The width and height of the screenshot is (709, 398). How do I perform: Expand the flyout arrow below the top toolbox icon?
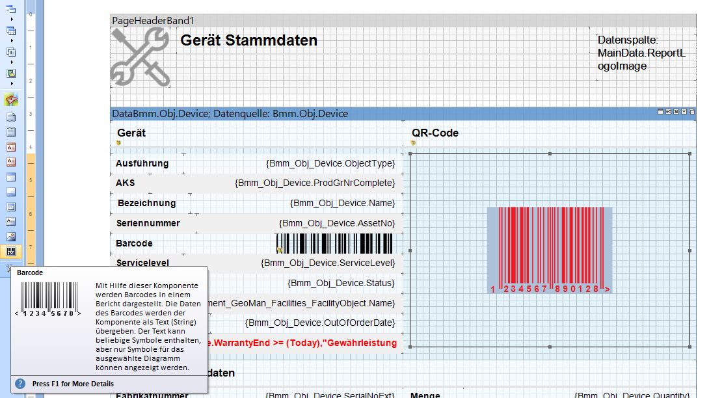[x=10, y=19]
